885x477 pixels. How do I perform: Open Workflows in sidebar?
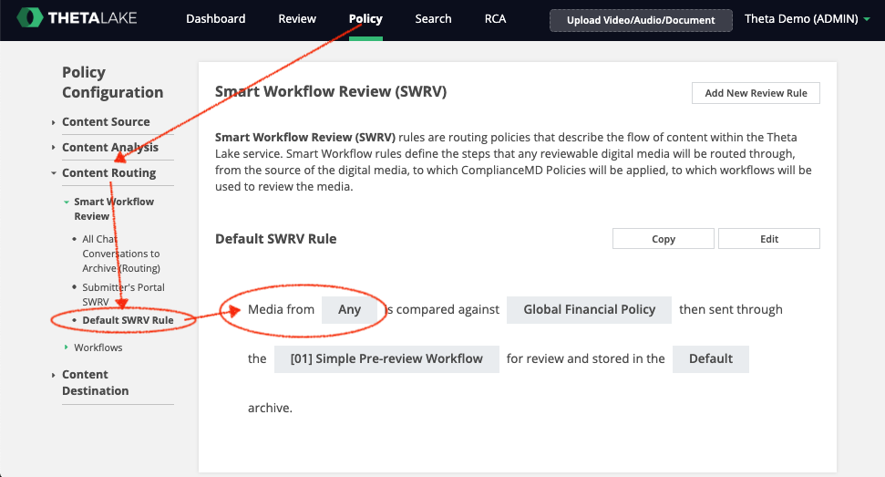point(98,347)
